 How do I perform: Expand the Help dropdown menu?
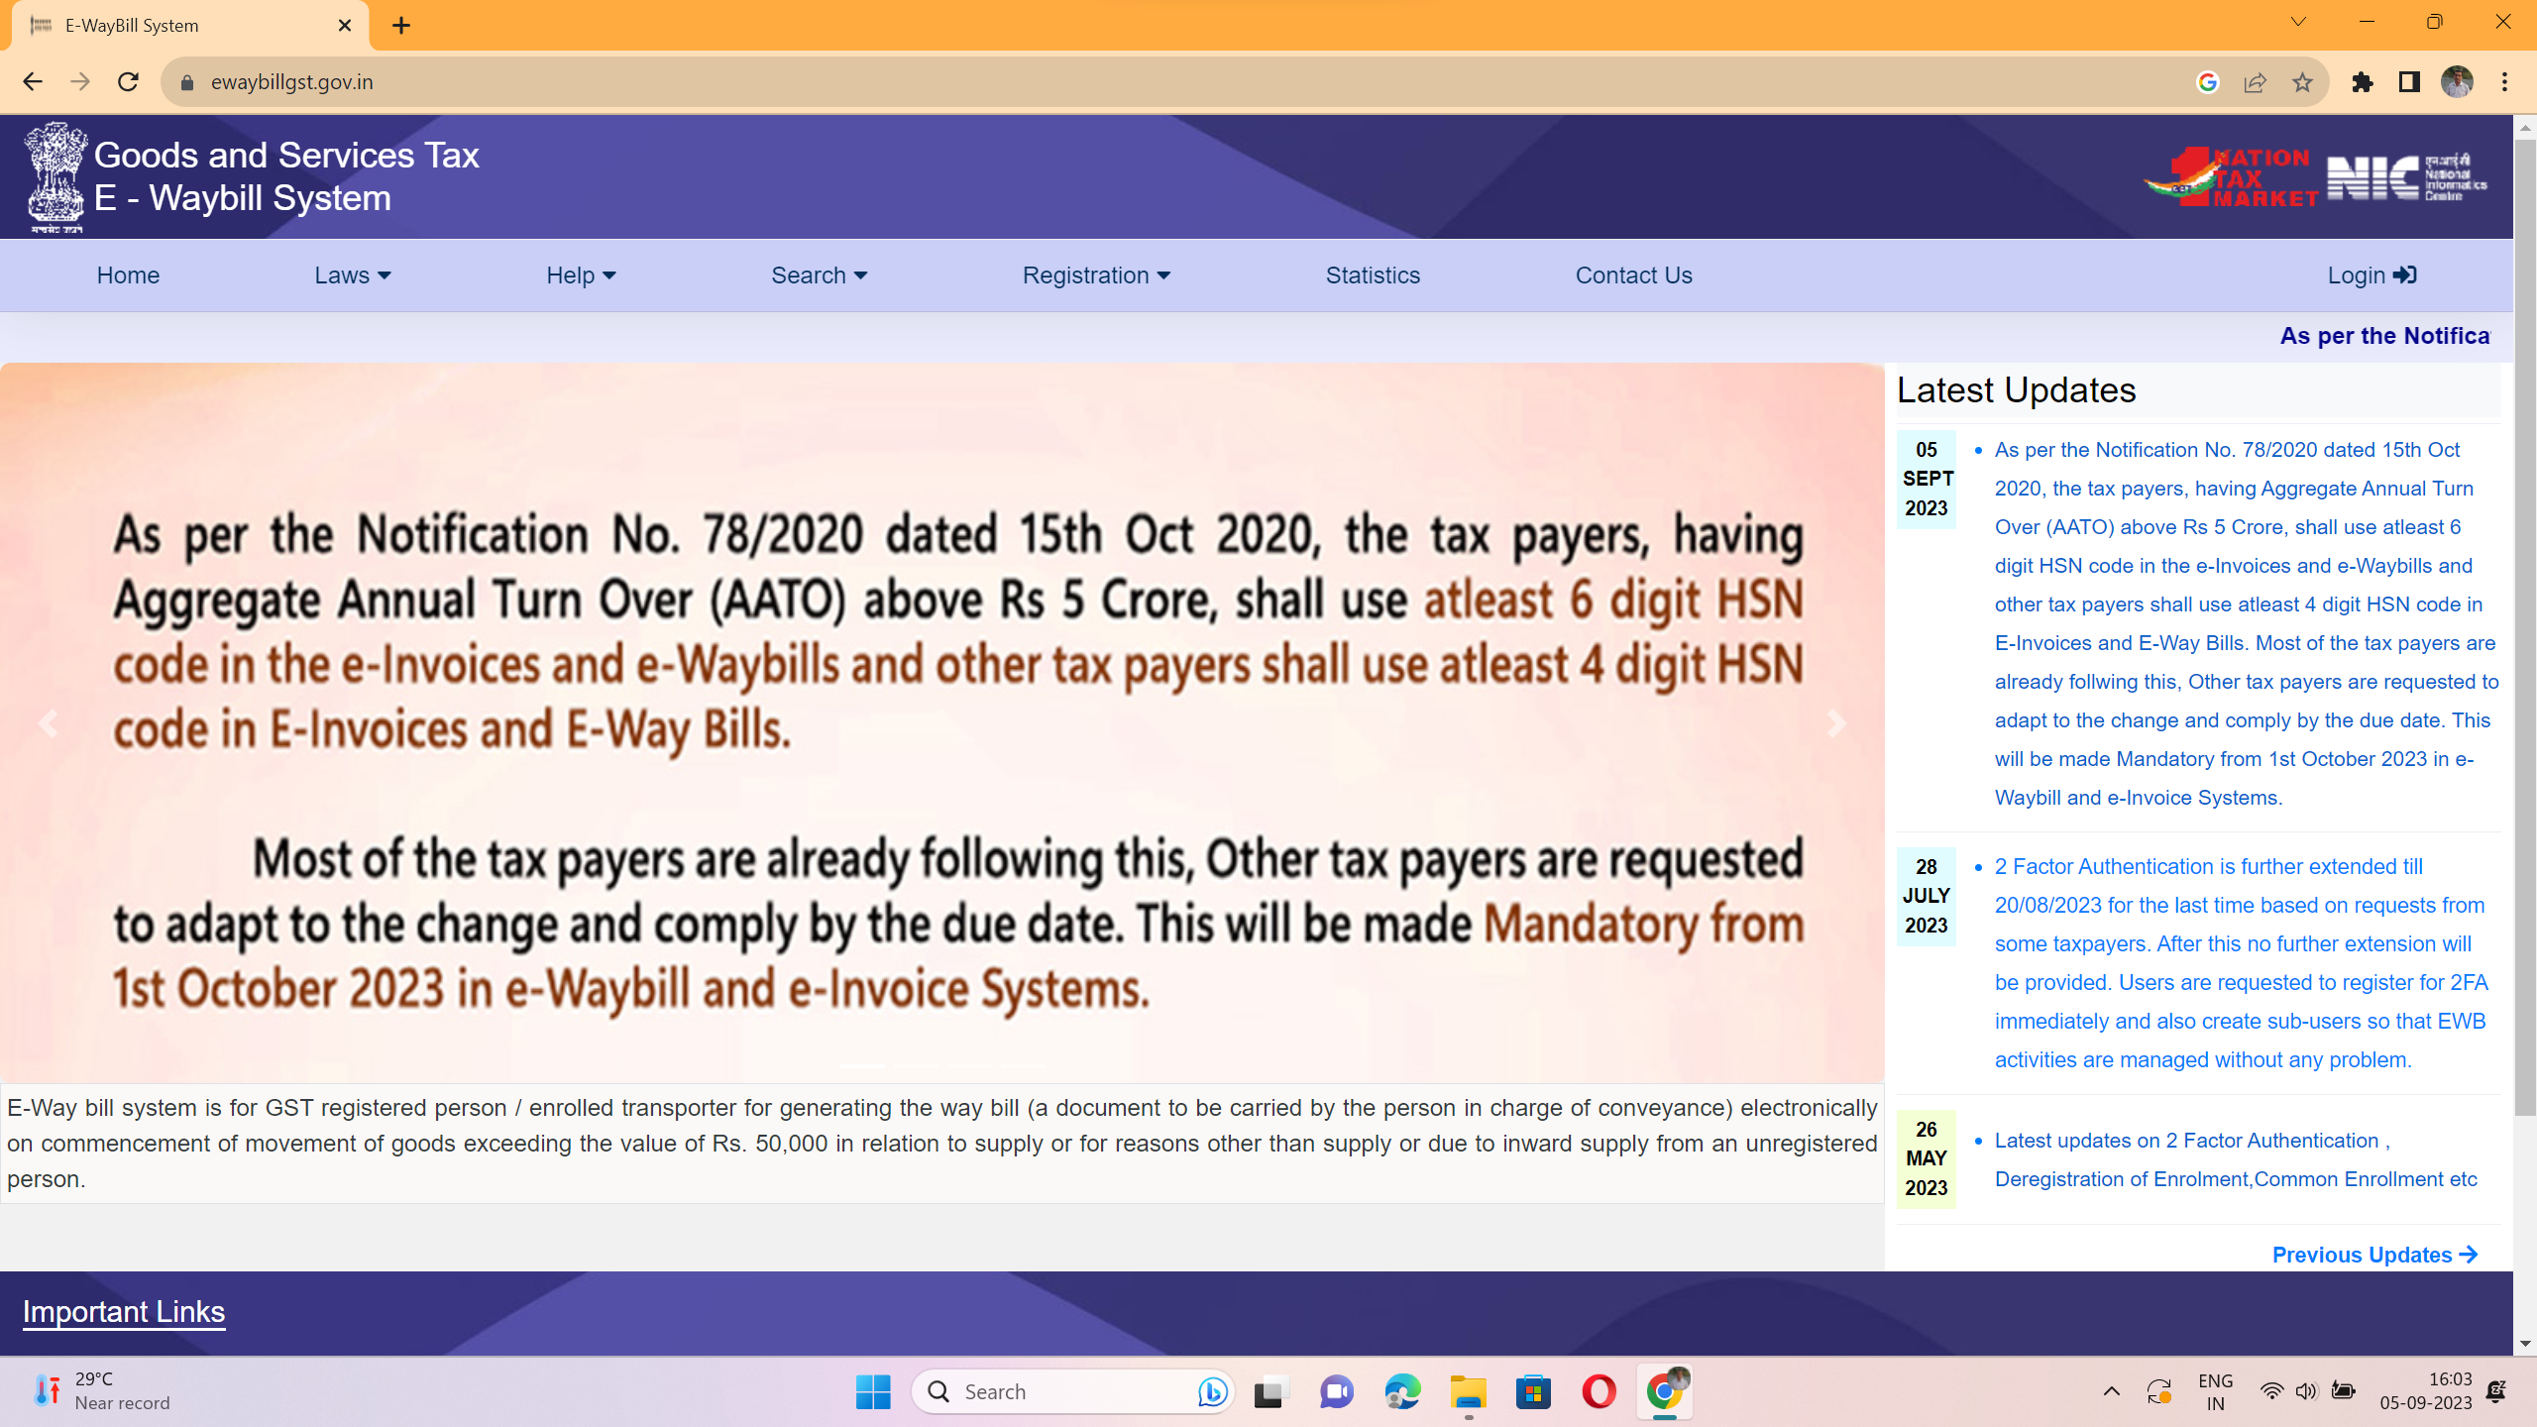pos(581,275)
